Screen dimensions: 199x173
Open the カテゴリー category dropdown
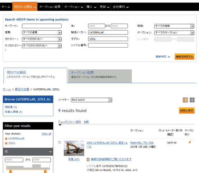tap(42, 39)
